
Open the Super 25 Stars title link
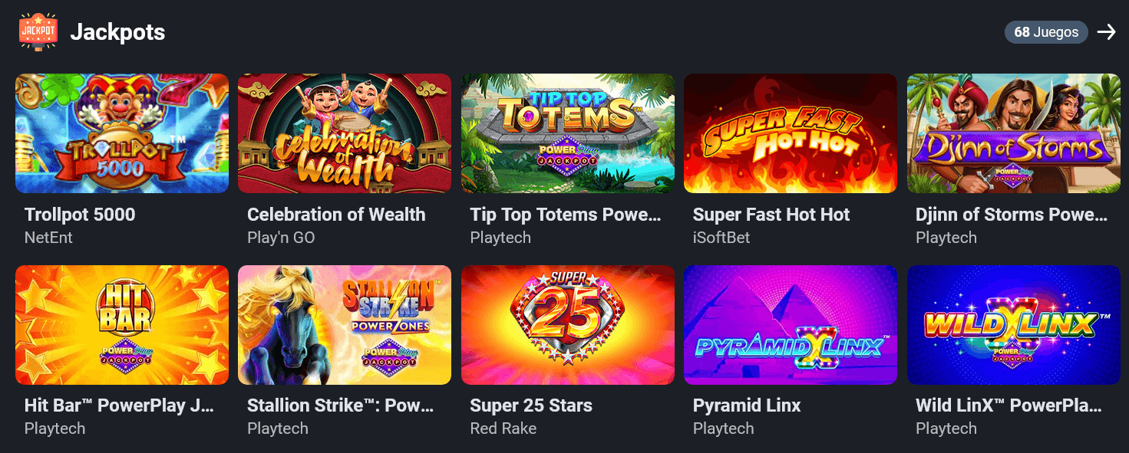tap(531, 405)
